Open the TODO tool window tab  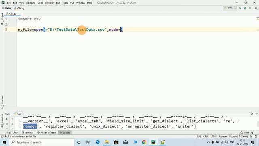[12, 133]
